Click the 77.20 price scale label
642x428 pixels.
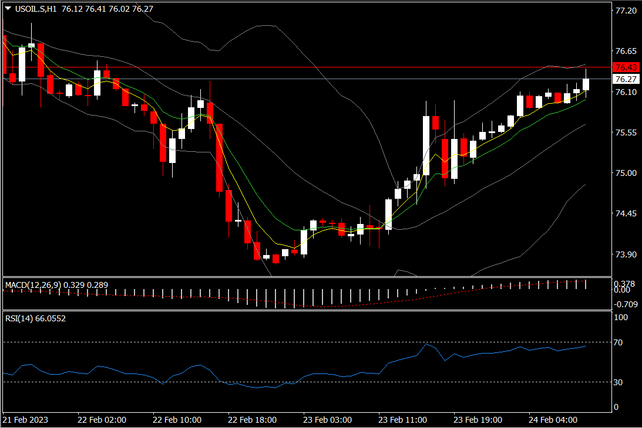(625, 11)
